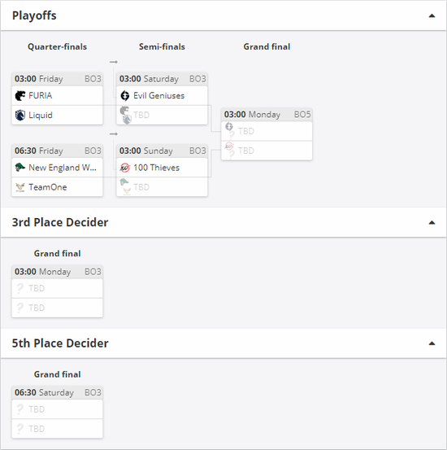This screenshot has width=447, height=450.
Task: Click the faded 100 Thieves logo in Grand final
Action: 229,146
